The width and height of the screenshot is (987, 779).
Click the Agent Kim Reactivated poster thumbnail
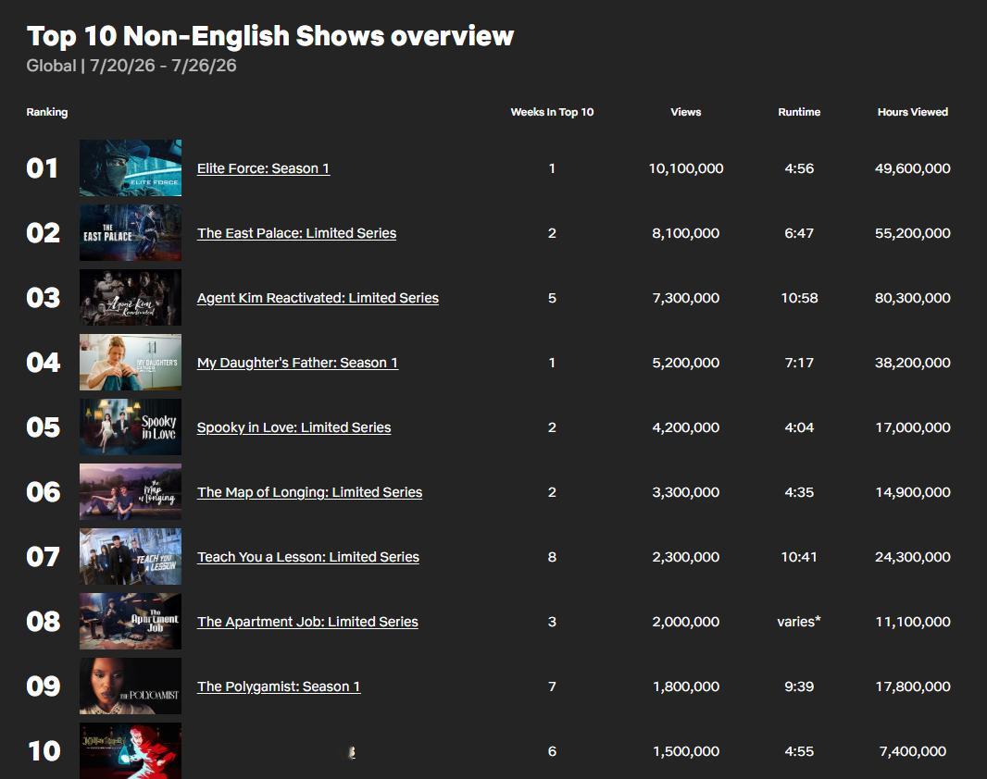point(131,297)
